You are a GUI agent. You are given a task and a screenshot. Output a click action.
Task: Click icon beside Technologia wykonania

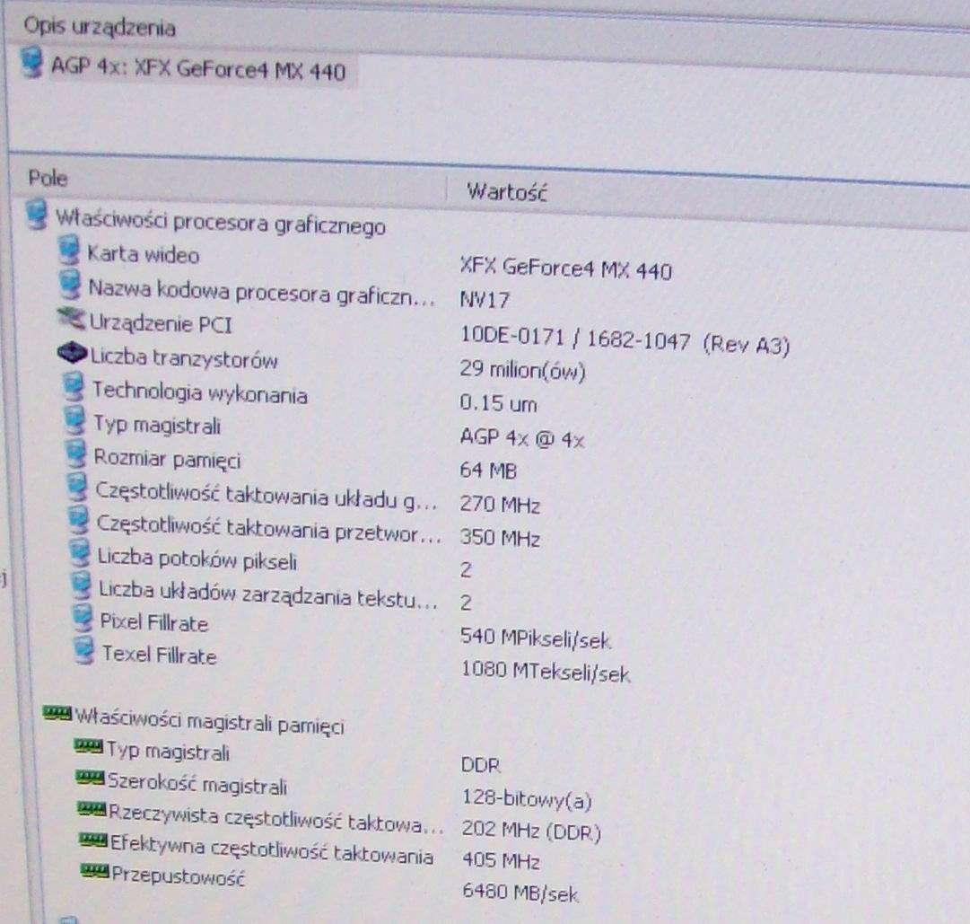click(x=74, y=387)
